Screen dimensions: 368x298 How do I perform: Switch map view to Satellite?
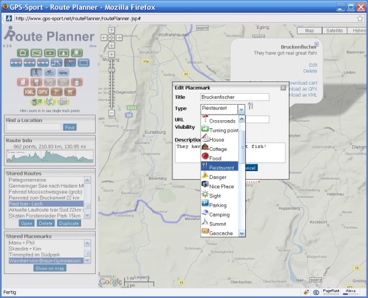334,31
